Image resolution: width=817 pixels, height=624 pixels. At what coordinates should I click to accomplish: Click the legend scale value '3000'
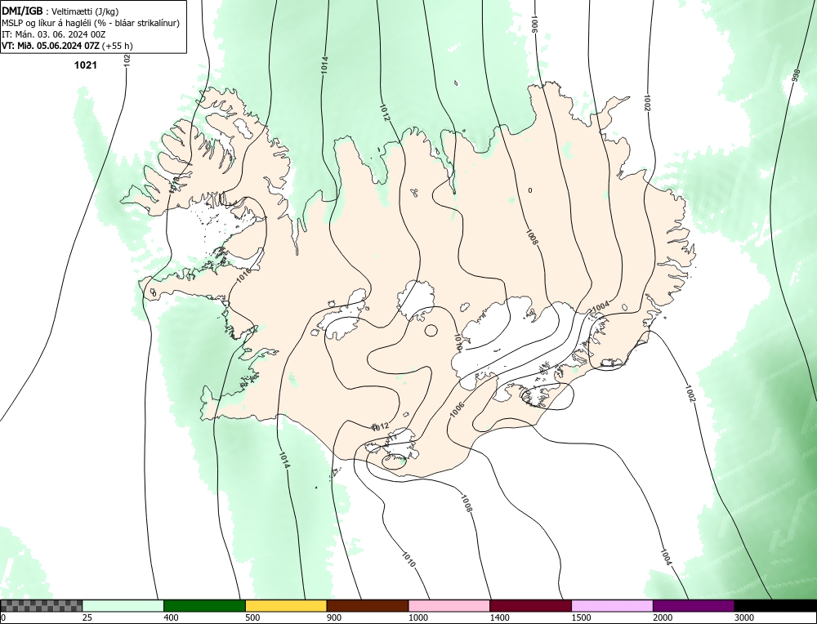743,617
